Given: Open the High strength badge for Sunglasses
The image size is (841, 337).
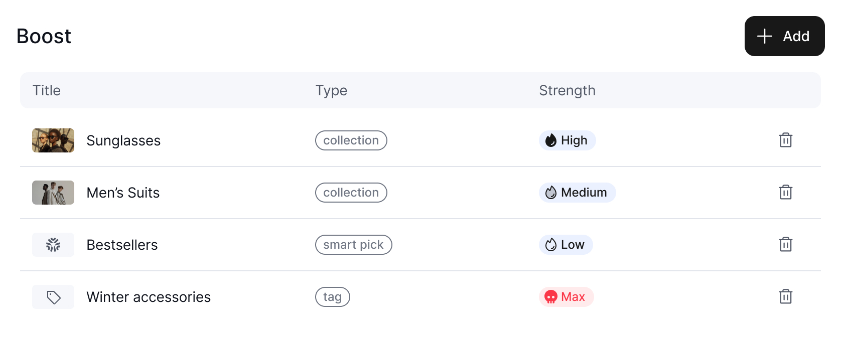Looking at the screenshot, I should (x=567, y=140).
